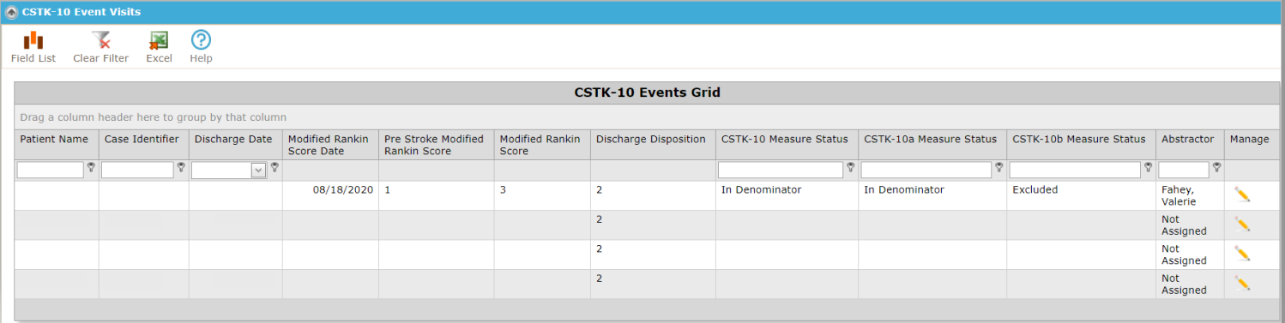The image size is (1285, 323).
Task: Click the pencil icon in the third grid row
Action: (1242, 254)
